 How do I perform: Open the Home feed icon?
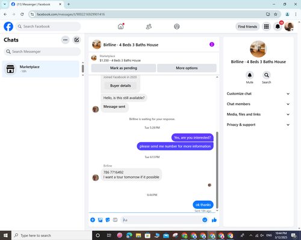click(x=120, y=26)
